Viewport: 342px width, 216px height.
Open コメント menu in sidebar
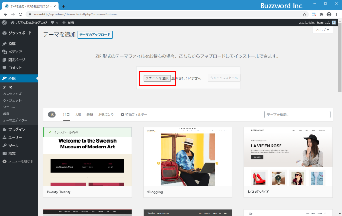[x=19, y=68]
